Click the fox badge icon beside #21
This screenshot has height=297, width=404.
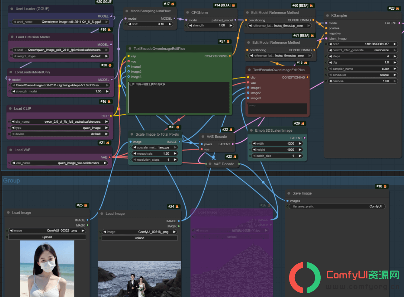108,143
